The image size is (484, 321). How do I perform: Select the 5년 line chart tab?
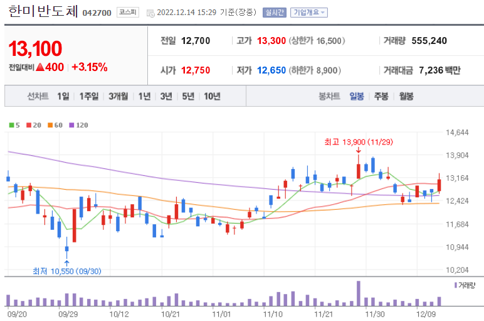(188, 97)
